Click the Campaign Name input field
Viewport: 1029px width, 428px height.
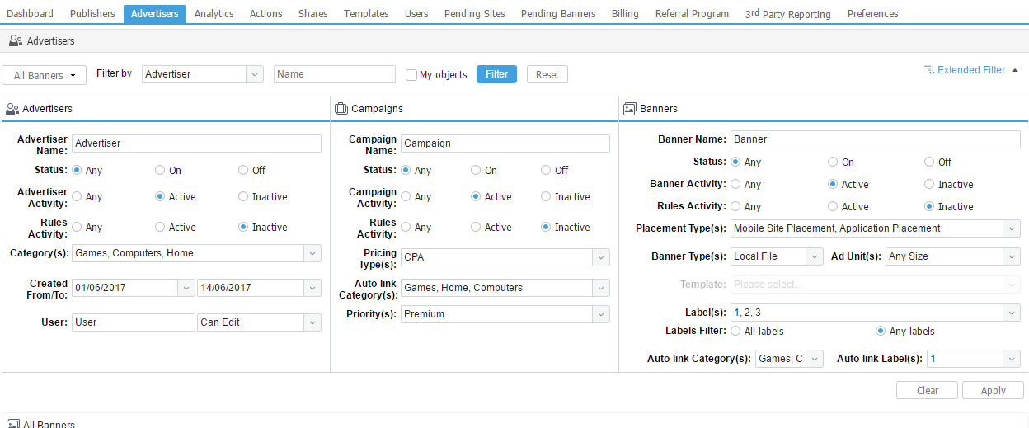(505, 143)
